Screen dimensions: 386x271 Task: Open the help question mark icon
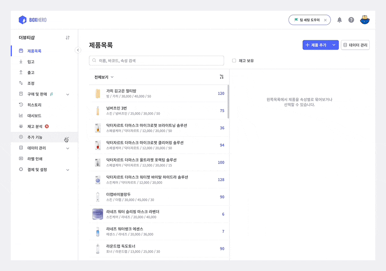click(351, 20)
